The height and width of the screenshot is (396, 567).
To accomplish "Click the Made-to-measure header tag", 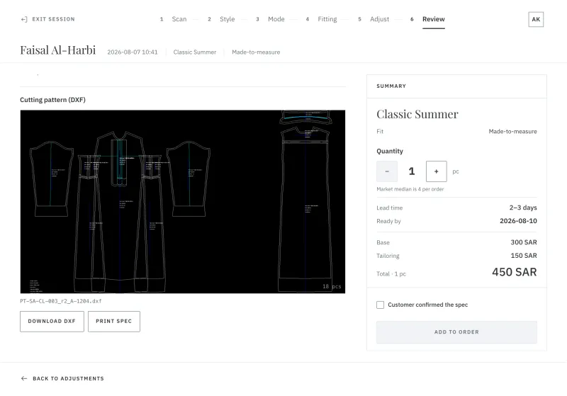I will 256,52.
